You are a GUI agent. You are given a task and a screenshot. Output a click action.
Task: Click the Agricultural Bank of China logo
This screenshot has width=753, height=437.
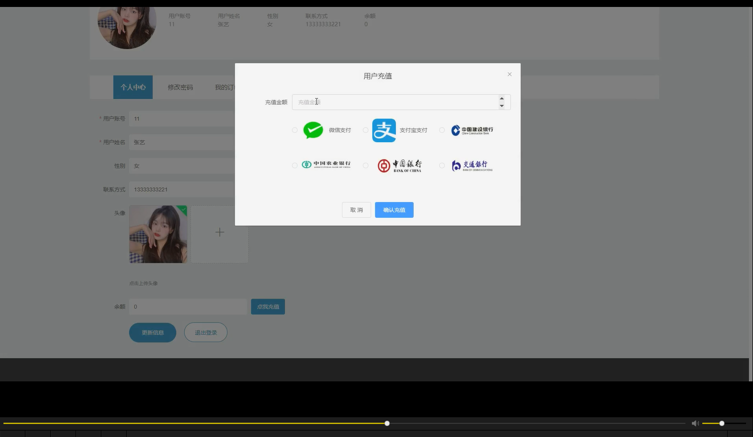[326, 164]
